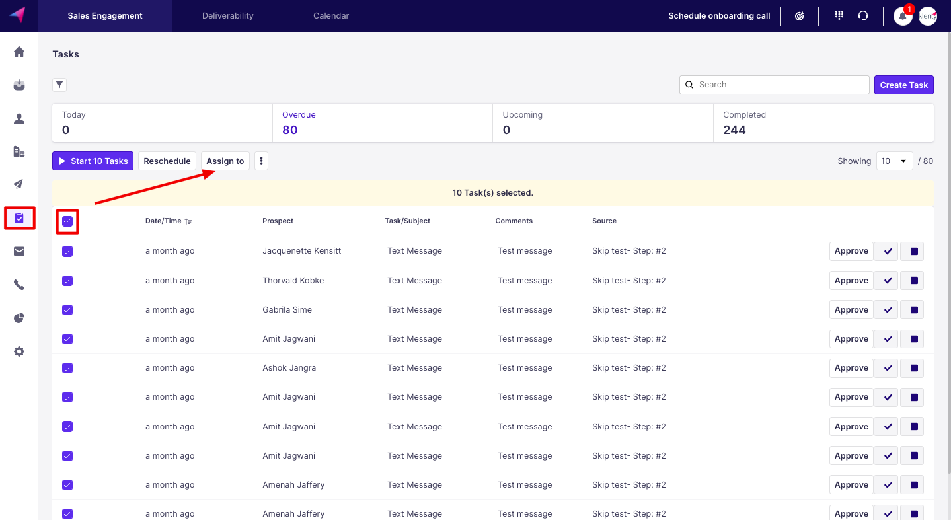Open the headset support icon
Image resolution: width=951 pixels, height=520 pixels.
click(863, 16)
